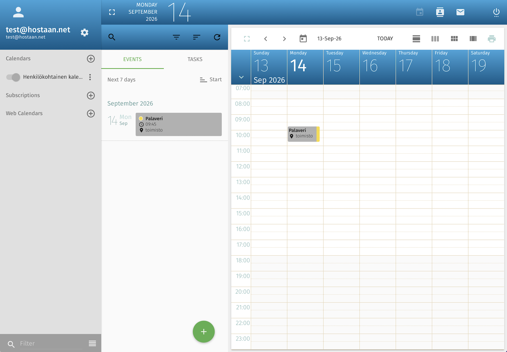
Task: Refresh the events list
Action: (217, 37)
